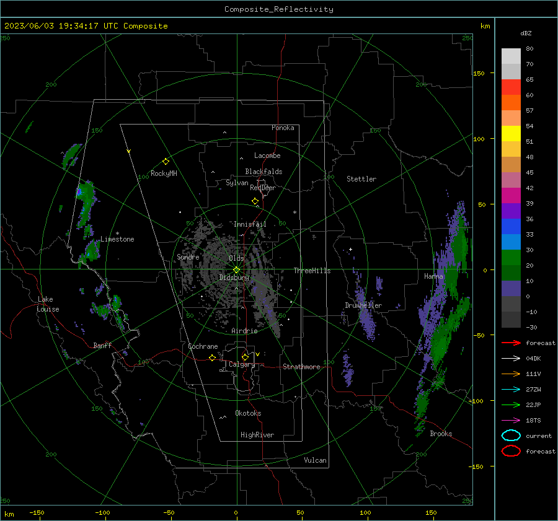Click the Ponoka town label
The image size is (558, 521).
coord(283,128)
